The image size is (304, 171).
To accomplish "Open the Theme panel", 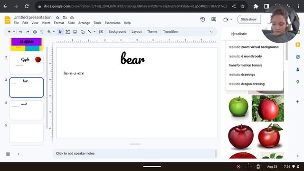I will tap(152, 32).
